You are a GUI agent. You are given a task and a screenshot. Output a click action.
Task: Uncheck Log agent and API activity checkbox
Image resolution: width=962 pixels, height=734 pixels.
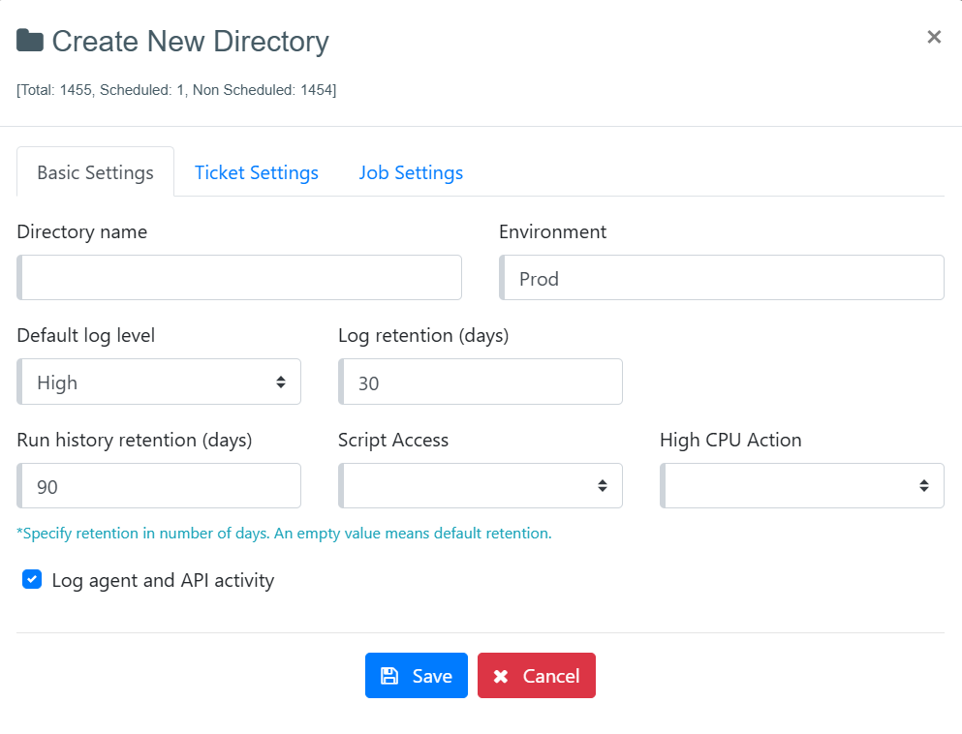click(32, 580)
